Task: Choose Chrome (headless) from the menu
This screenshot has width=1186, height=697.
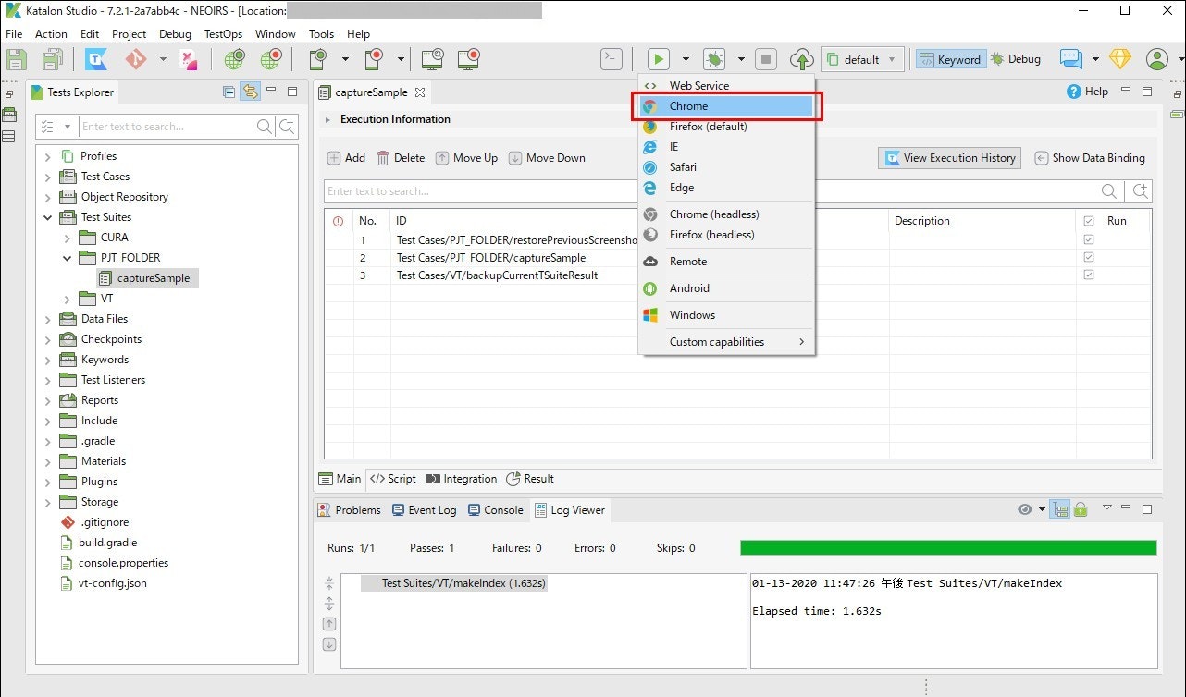Action: (726, 214)
